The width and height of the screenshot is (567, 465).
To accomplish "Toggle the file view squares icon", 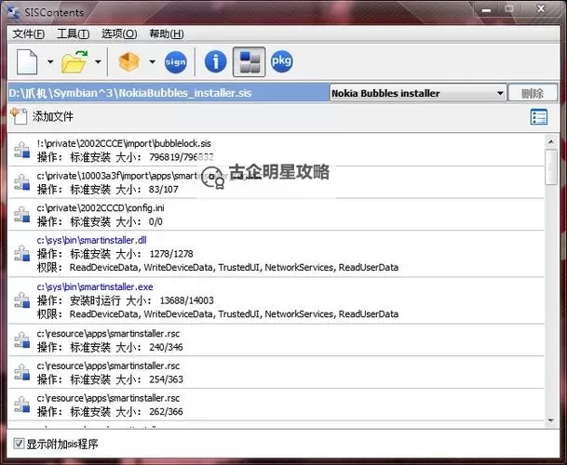I will pyautogui.click(x=249, y=62).
